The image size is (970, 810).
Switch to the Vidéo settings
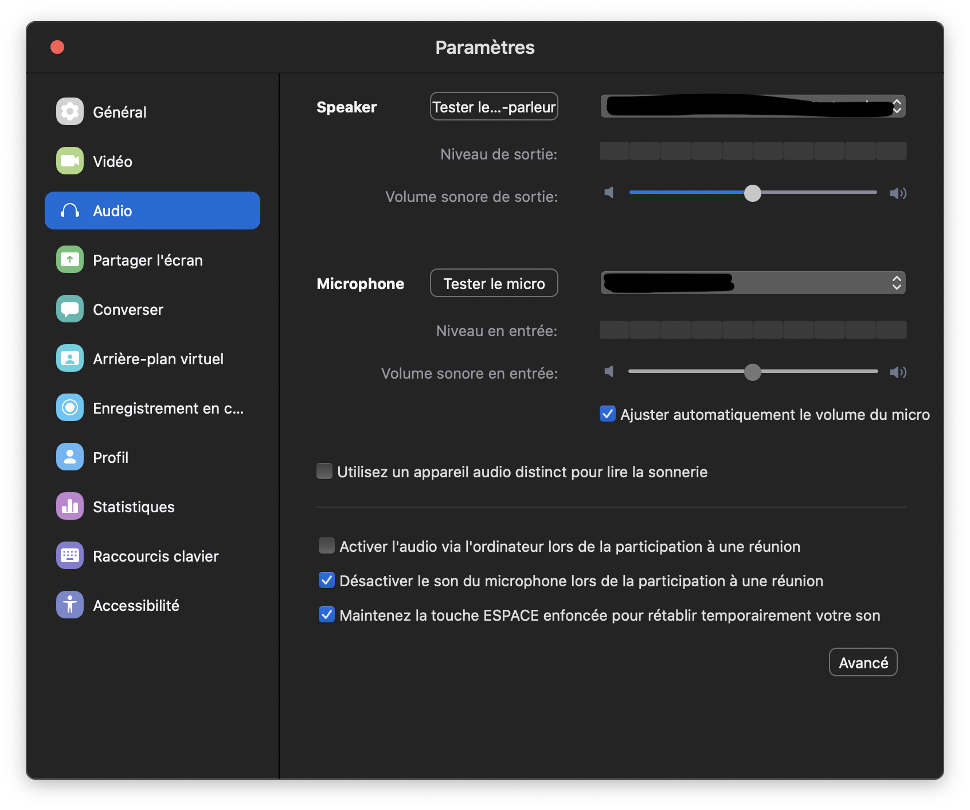pyautogui.click(x=152, y=161)
